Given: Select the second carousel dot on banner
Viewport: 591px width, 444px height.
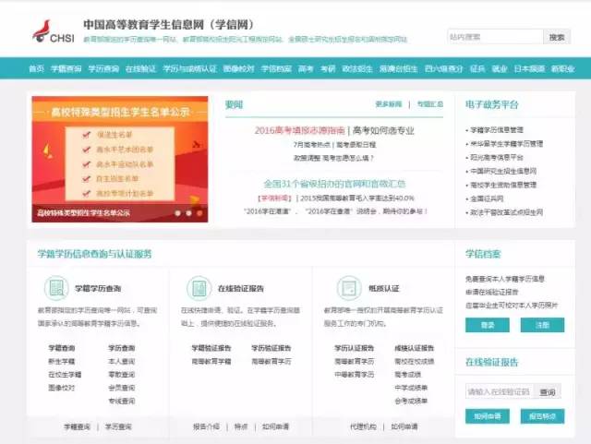Looking at the screenshot, I should click(188, 213).
